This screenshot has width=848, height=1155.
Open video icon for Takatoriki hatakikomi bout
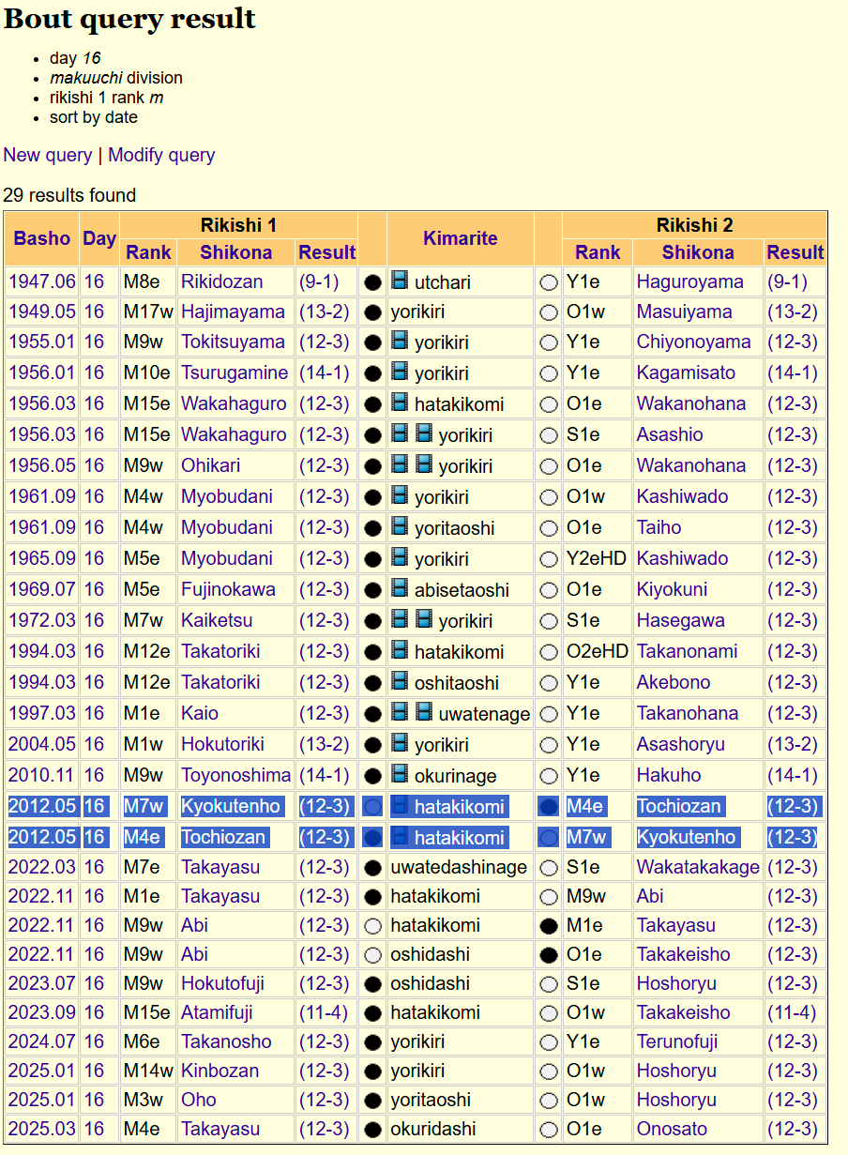click(400, 651)
